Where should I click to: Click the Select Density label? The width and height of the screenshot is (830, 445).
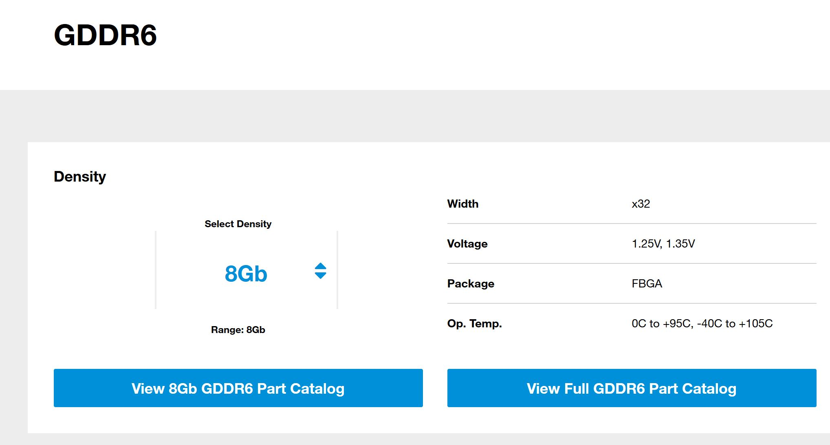pos(238,224)
